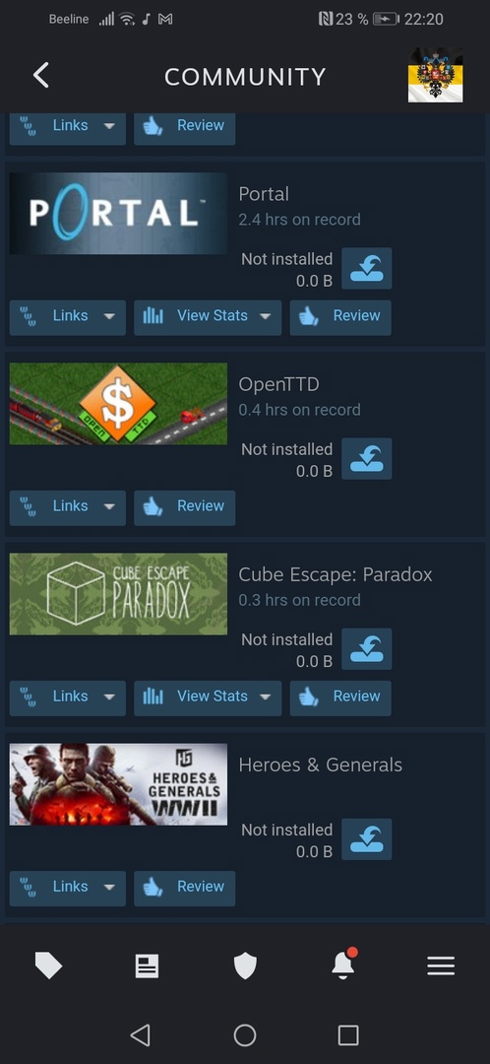
Task: Open the Cube Escape Paradox banner image
Action: click(x=119, y=594)
